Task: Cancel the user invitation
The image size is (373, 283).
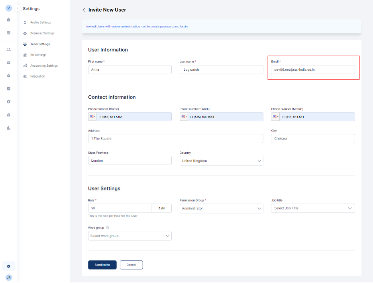Action: coord(131,265)
